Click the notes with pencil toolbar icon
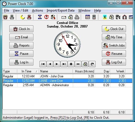Screen dimensions: 135x122 pyautogui.click(x=111, y=17)
